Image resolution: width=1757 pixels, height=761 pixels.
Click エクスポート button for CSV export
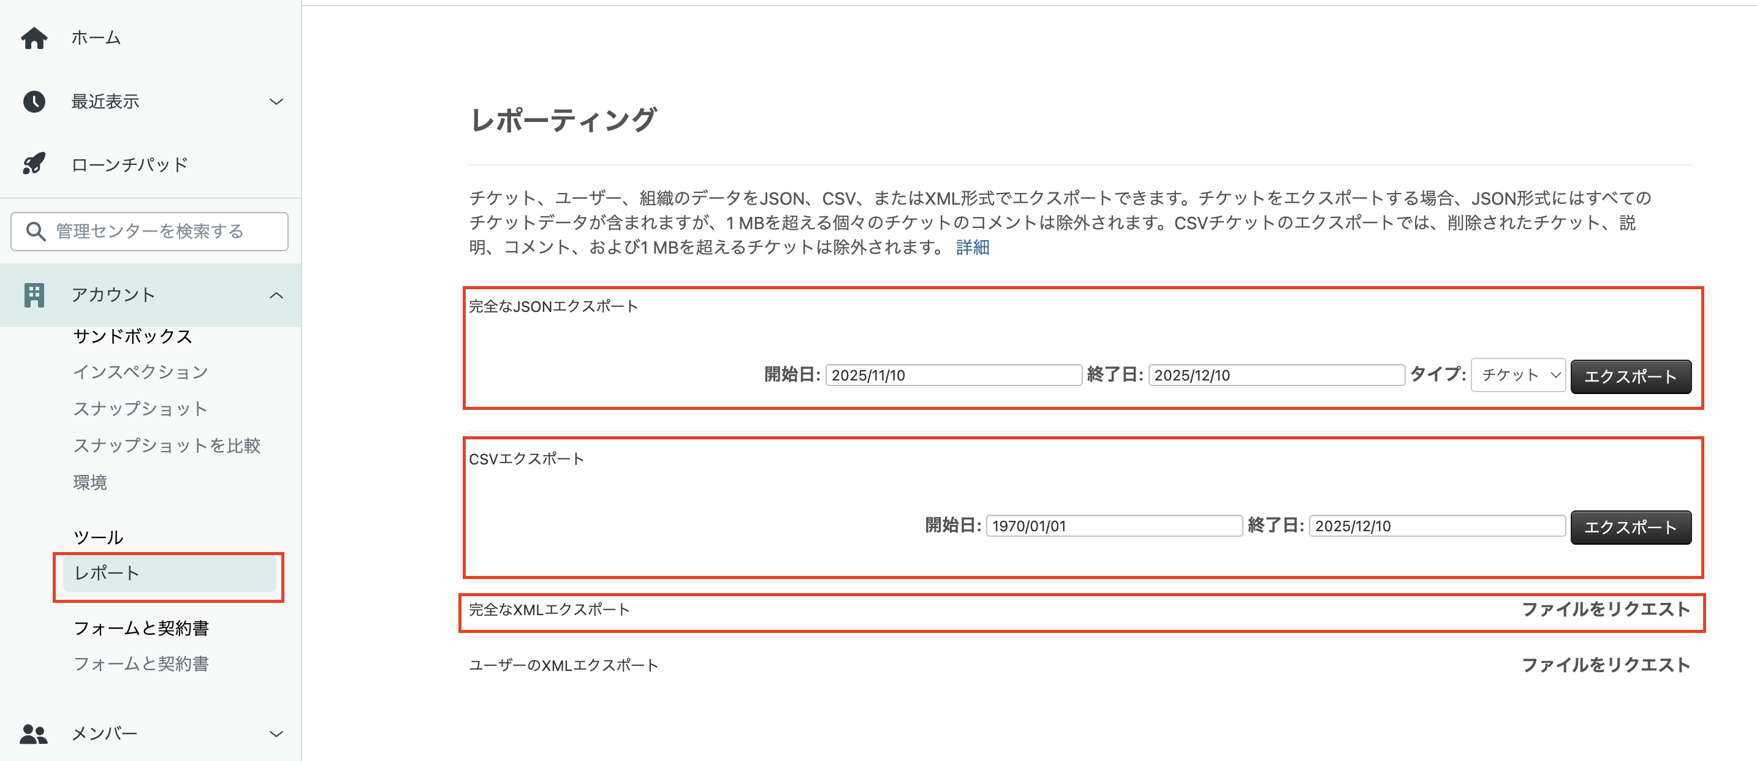click(1631, 527)
